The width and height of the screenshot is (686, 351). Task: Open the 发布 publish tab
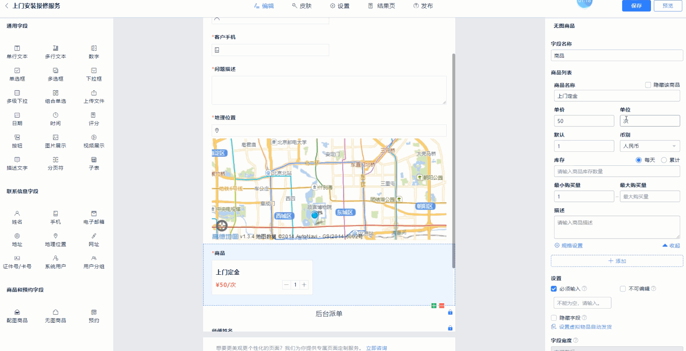(423, 6)
